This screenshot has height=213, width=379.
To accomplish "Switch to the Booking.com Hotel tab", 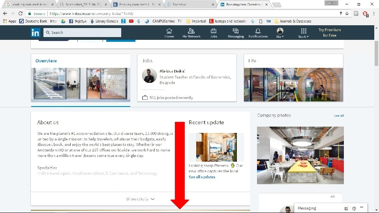I will pos(137,4).
